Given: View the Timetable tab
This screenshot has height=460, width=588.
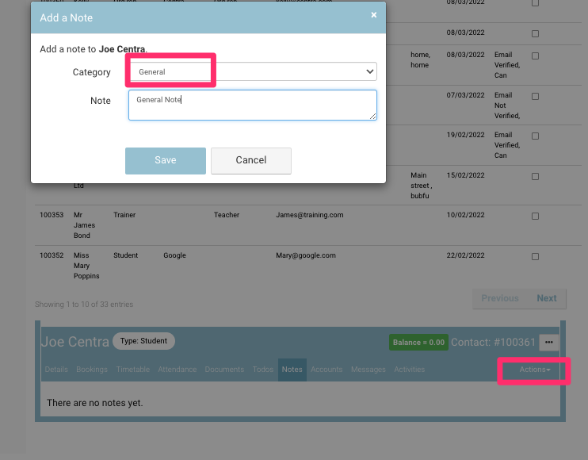Looking at the screenshot, I should point(133,370).
